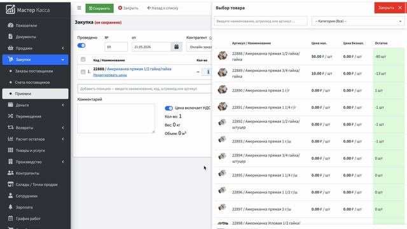This screenshot has height=229, width=407.
Task: Click the document number field
Action: [x=116, y=46]
